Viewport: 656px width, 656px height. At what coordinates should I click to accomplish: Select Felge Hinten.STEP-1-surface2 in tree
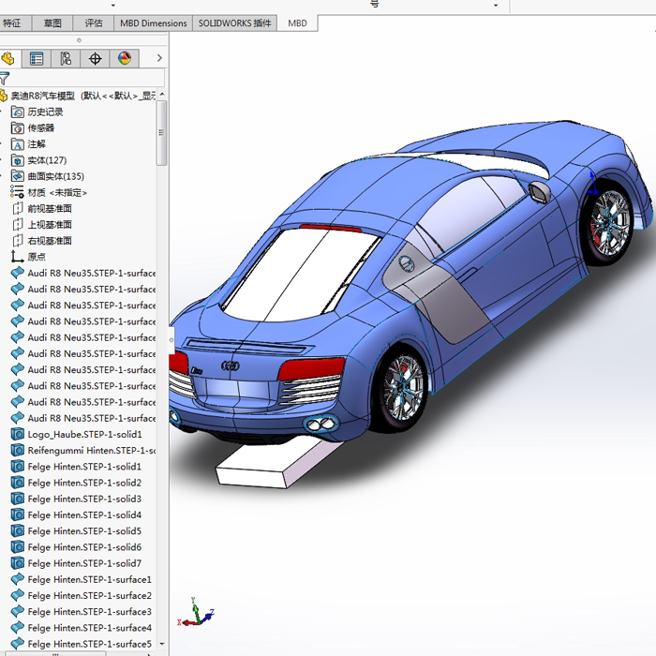(x=90, y=595)
